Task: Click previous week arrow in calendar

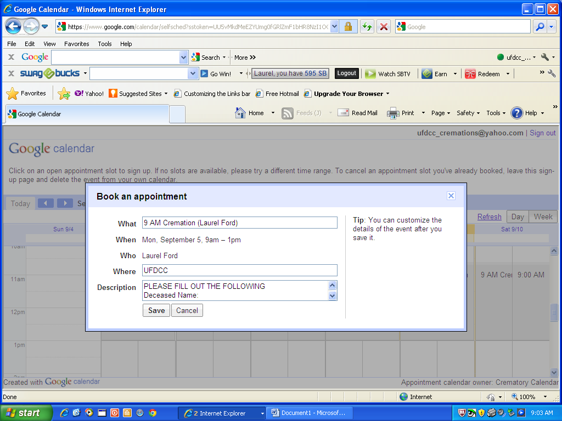Action: click(x=46, y=203)
